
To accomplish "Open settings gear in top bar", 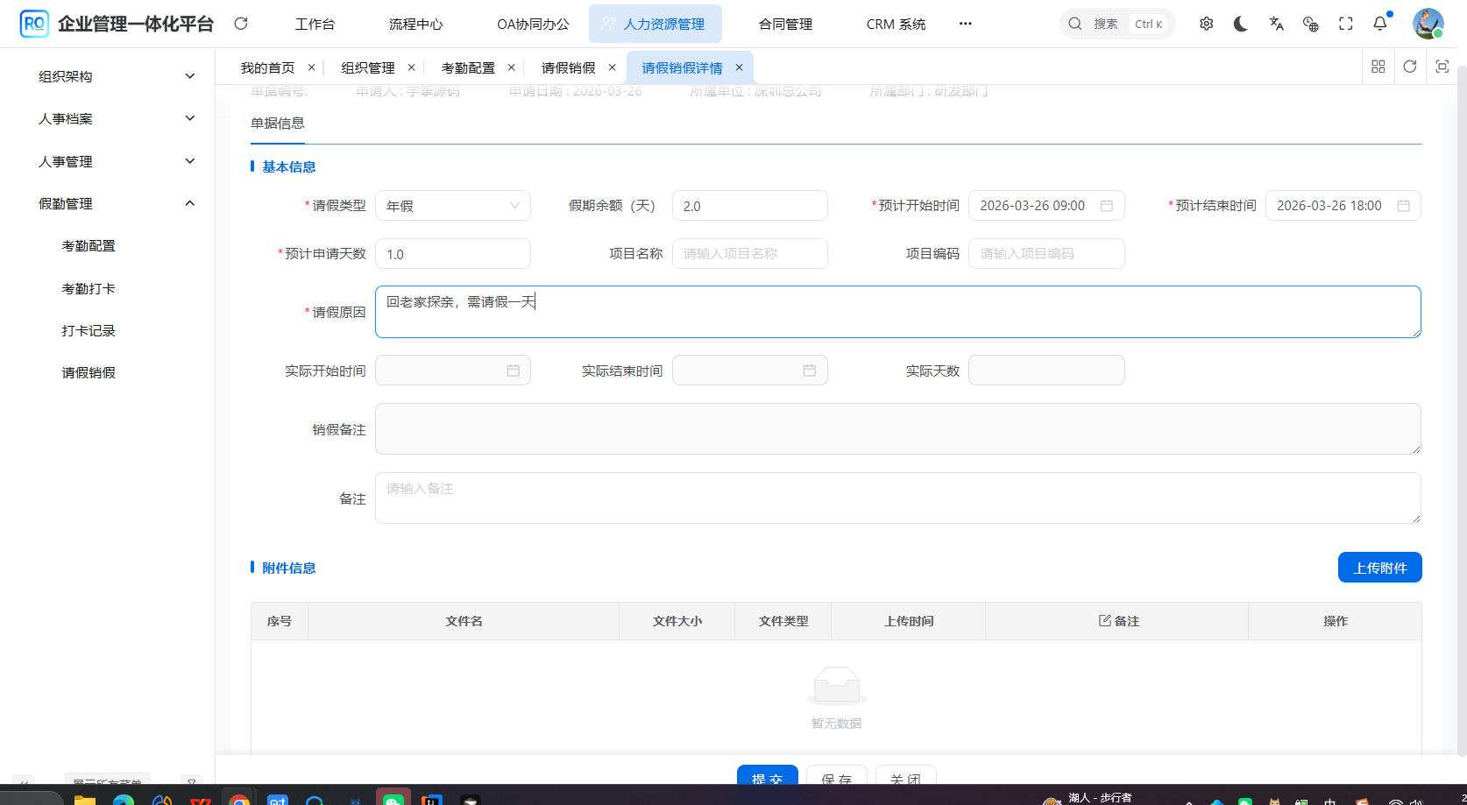I will pyautogui.click(x=1207, y=24).
